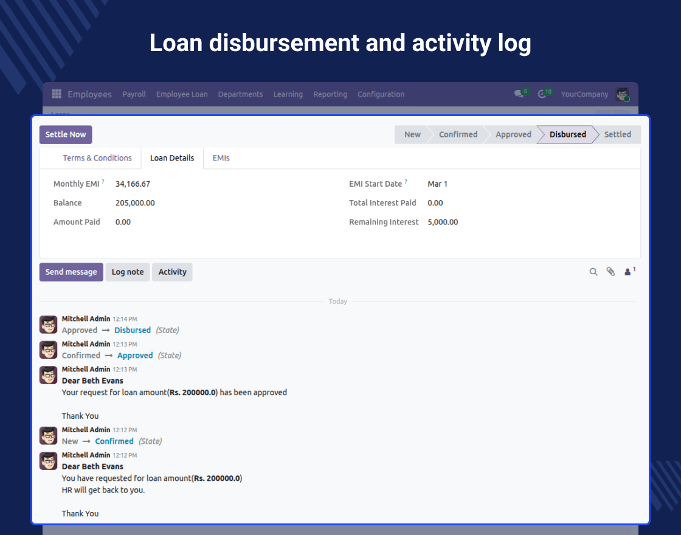Click the Monthly EMI value 34,166.67
The image size is (681, 535).
(133, 184)
